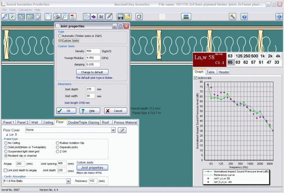Click the Density input field
The image size is (284, 193).
coord(93,51)
